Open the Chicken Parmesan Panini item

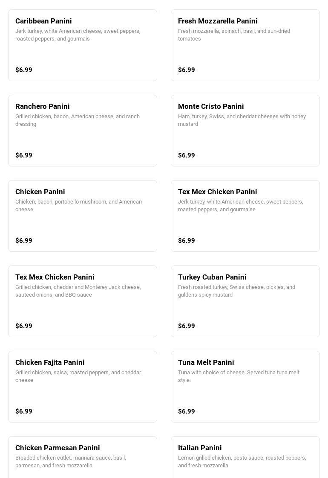click(83, 457)
